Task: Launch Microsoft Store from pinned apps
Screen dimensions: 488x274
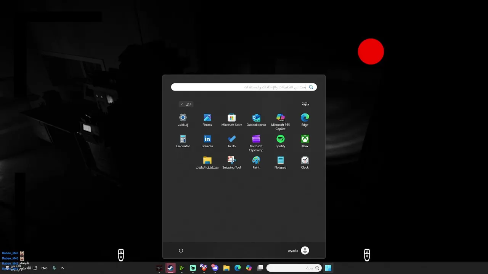Action: point(232,120)
